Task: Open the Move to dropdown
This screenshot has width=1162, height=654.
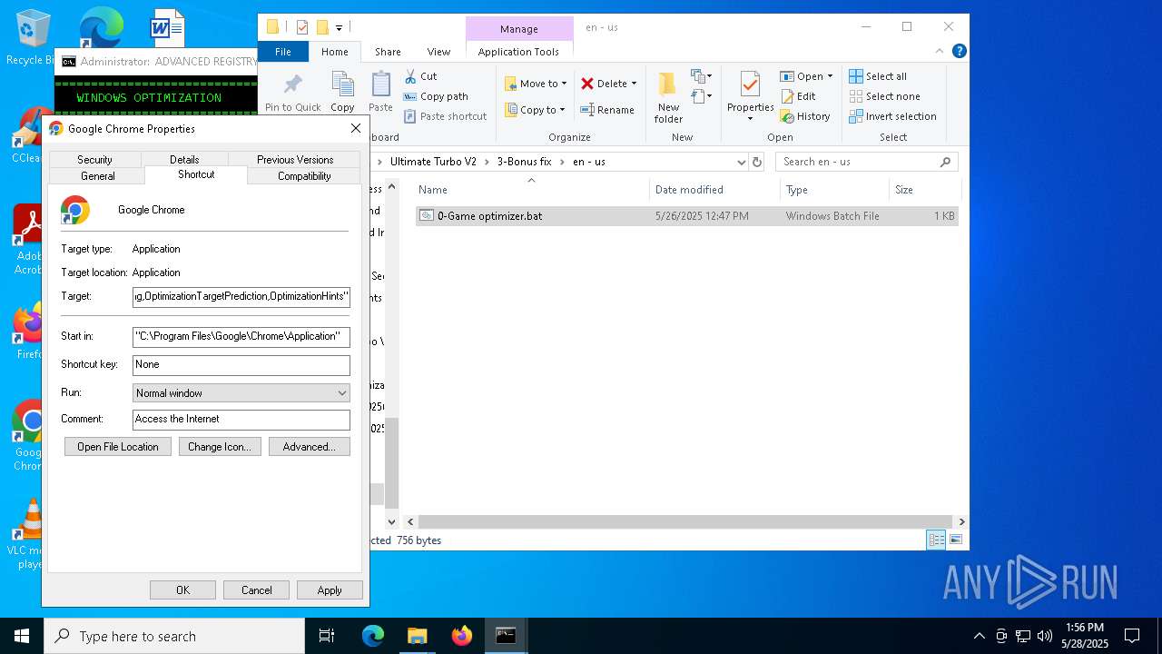Action: (536, 84)
